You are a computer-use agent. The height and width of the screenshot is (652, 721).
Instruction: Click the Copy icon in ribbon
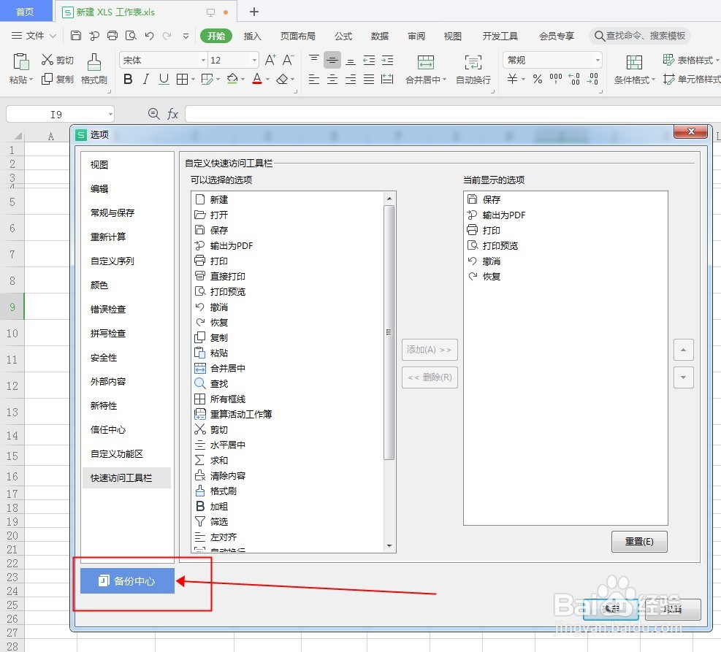[x=47, y=79]
